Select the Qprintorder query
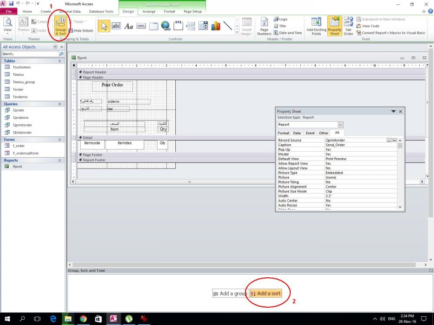434x325 pixels. [x=22, y=125]
